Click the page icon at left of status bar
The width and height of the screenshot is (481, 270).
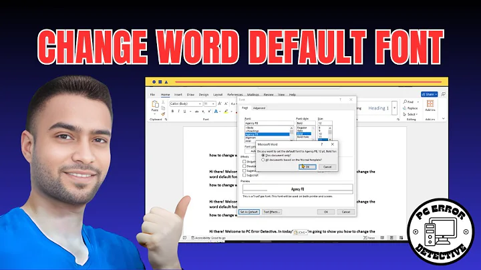pyautogui.click(x=184, y=238)
